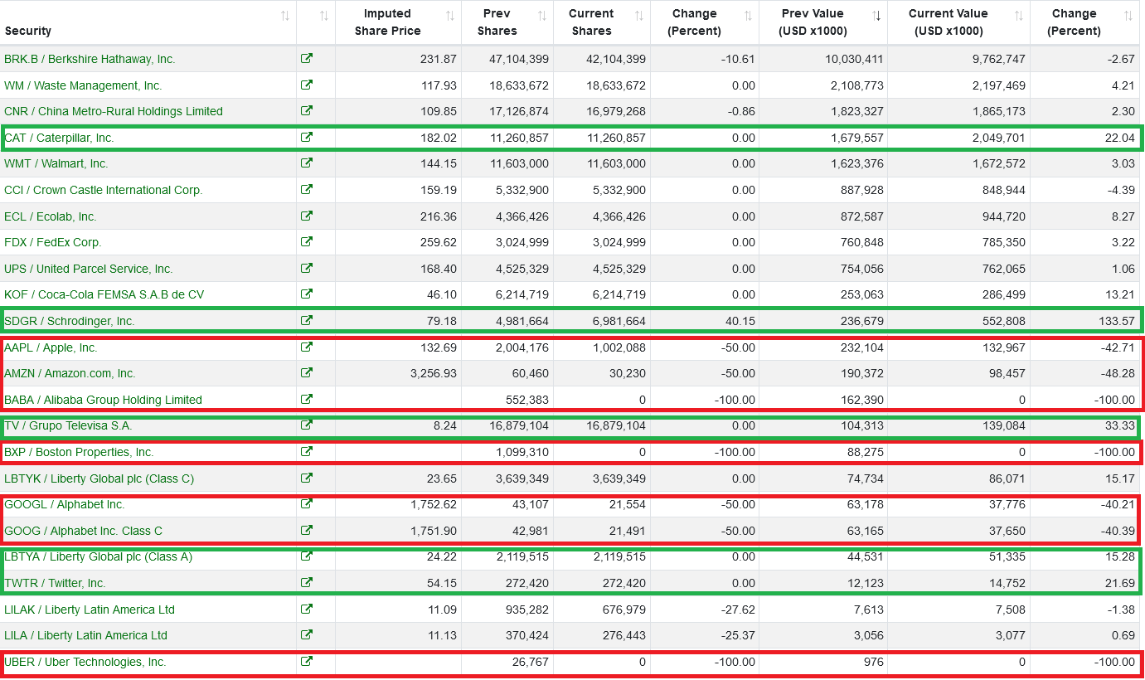Image resolution: width=1145 pixels, height=680 pixels.
Task: Open LILAK / Liberty Latin America Ltd link
Action: tap(90, 610)
